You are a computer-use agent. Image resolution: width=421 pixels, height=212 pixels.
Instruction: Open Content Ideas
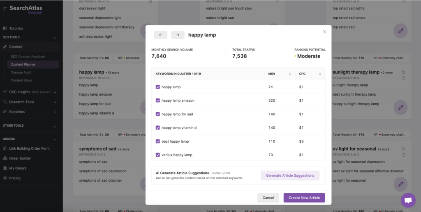[x=21, y=80]
